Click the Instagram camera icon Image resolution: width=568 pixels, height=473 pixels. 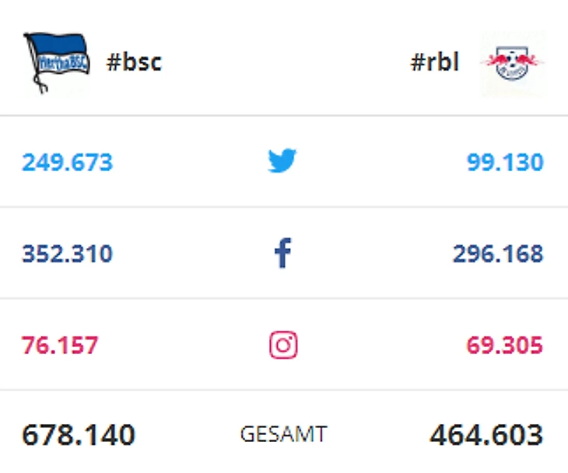[283, 345]
